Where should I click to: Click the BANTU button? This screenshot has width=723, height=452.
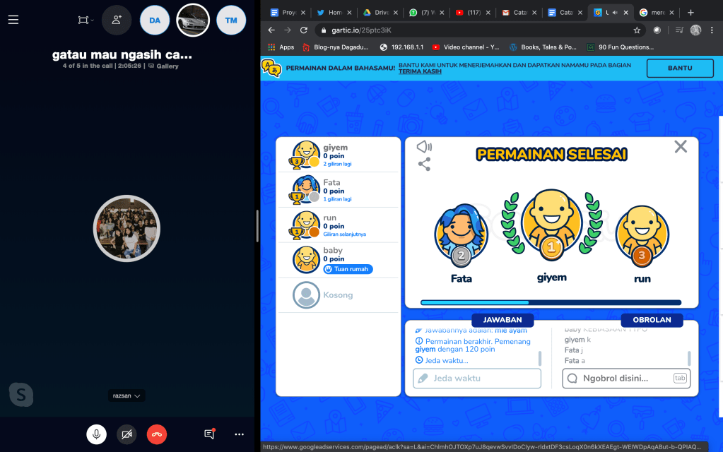680,68
